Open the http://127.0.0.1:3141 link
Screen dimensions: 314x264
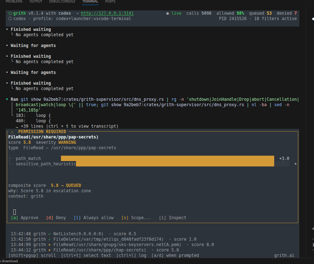(107, 13)
